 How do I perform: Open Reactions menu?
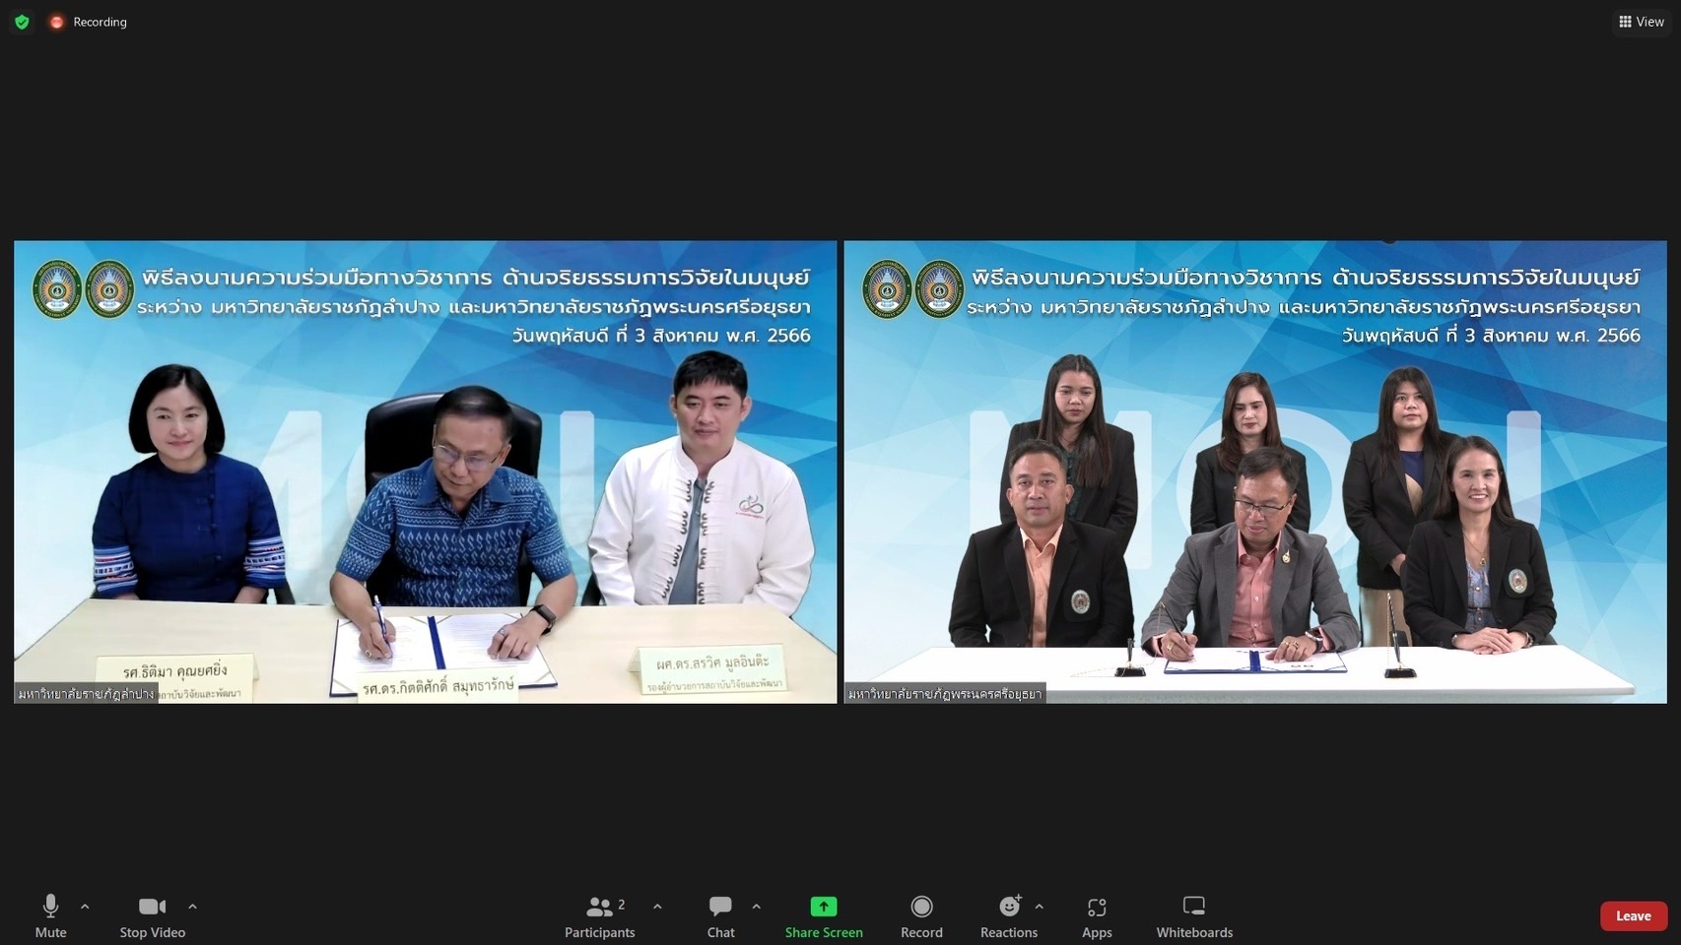click(1009, 916)
